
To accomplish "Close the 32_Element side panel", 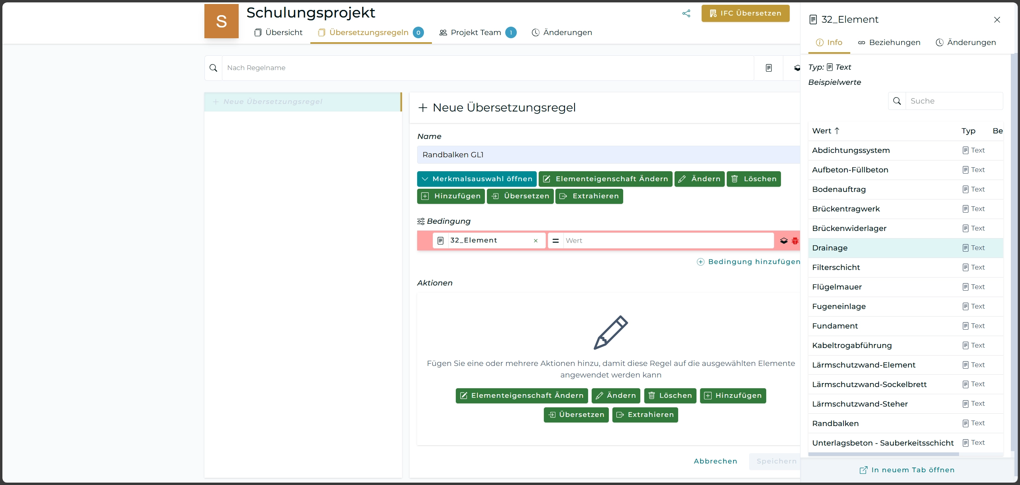I will pos(997,20).
